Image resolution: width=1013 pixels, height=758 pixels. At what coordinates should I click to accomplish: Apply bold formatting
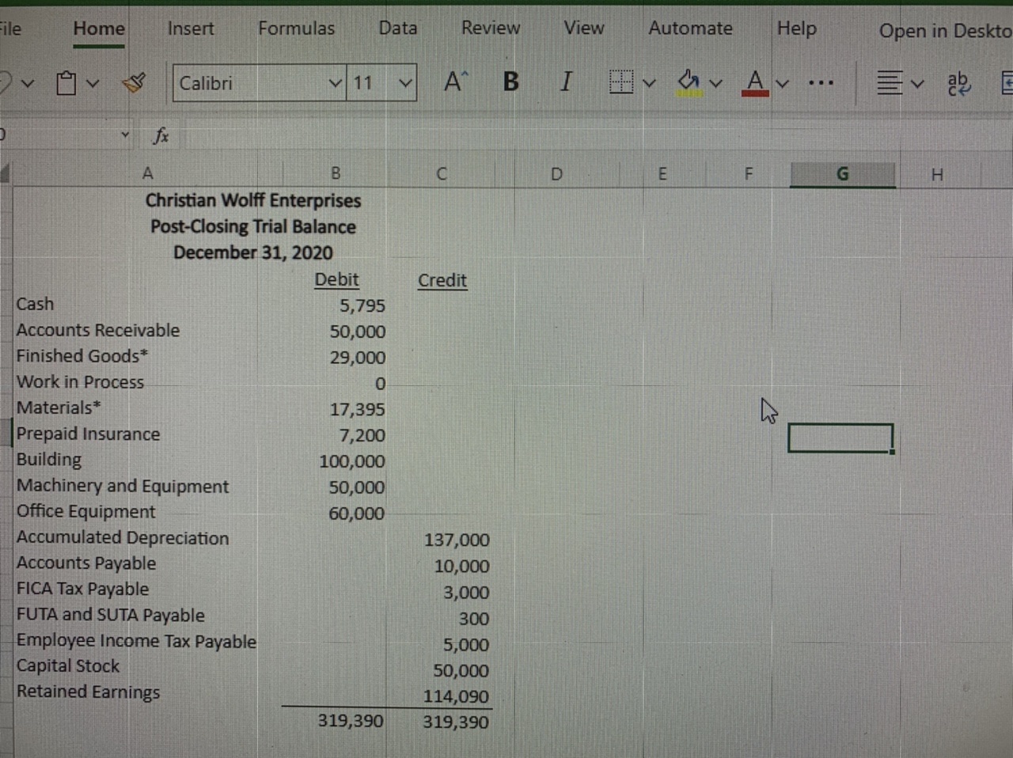click(x=510, y=81)
